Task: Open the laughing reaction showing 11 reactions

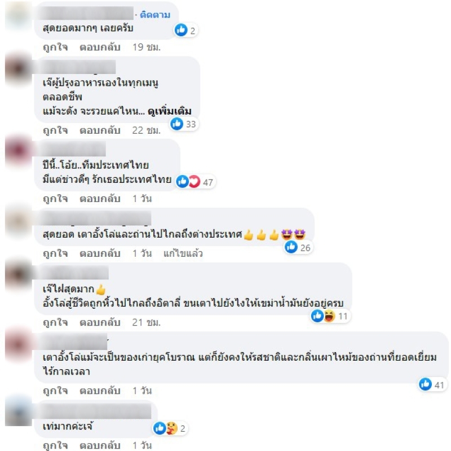Action: [x=330, y=316]
